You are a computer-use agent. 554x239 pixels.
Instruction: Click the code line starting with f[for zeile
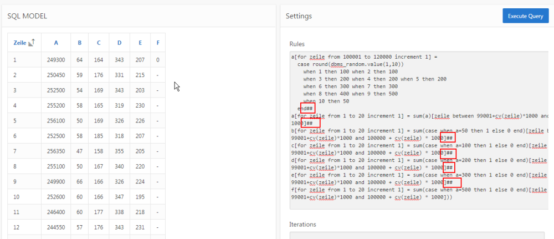coord(419,190)
